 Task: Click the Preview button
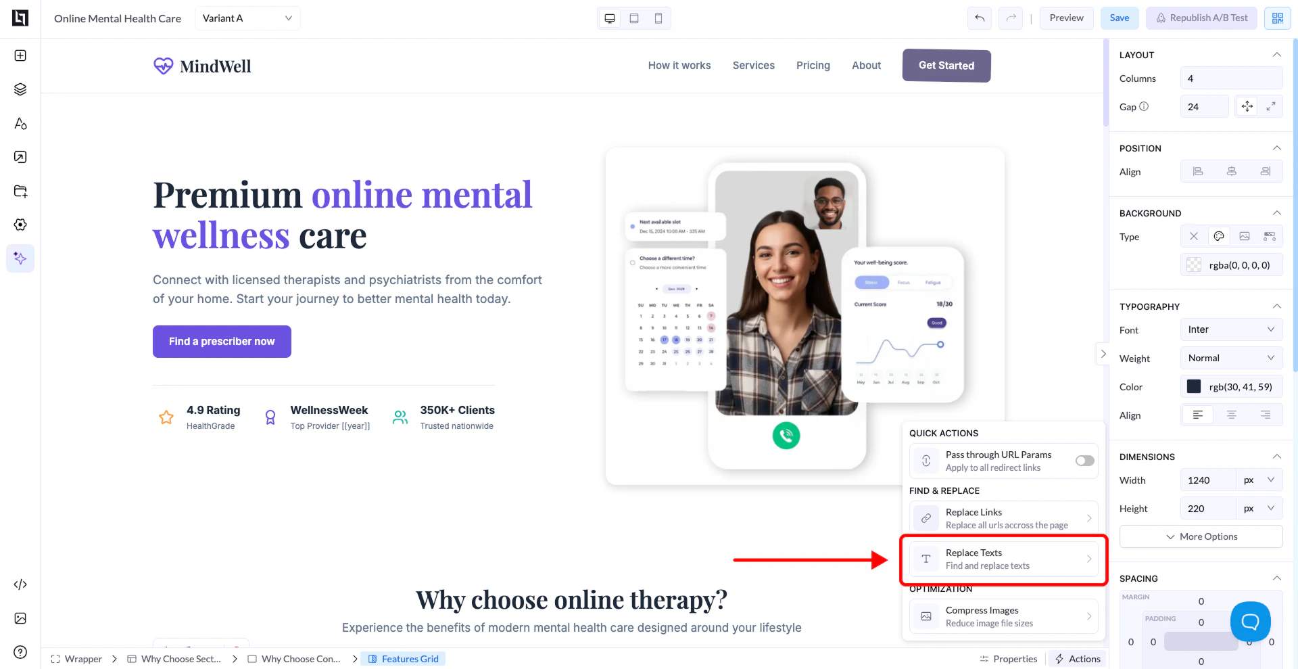click(1066, 18)
